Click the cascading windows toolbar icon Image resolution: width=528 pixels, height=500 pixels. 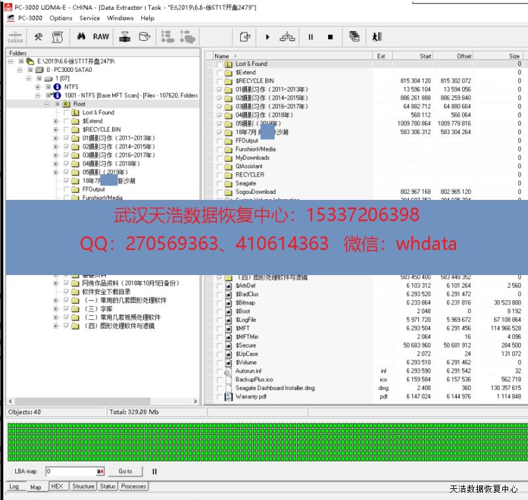point(354,37)
